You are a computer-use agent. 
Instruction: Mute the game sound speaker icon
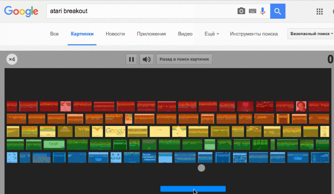point(147,59)
